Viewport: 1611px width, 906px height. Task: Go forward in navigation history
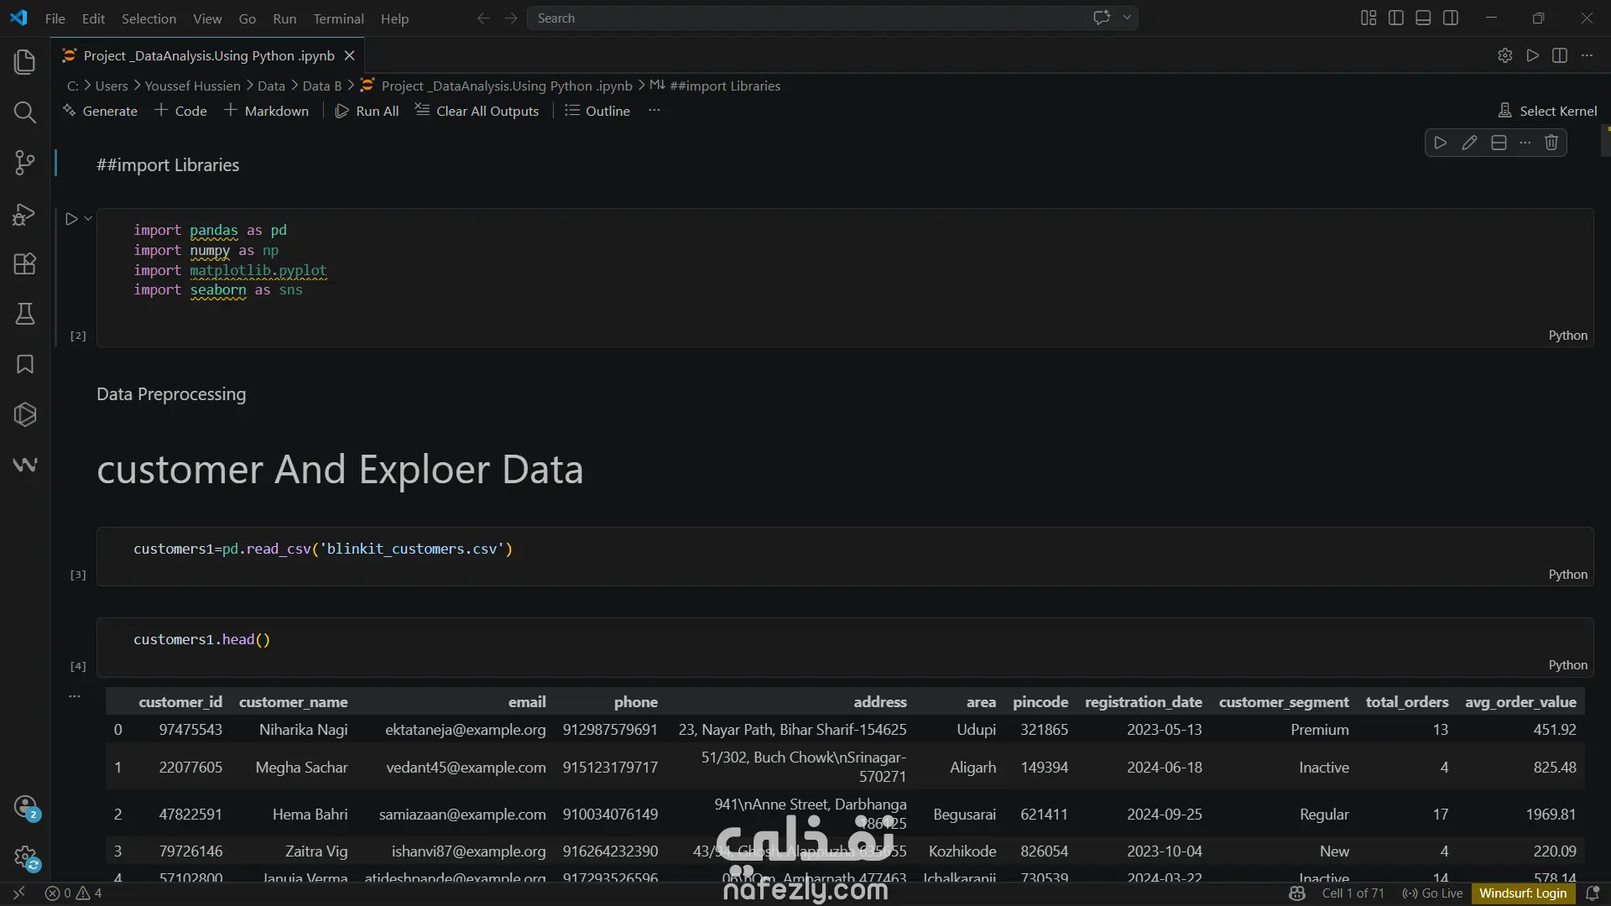511,18
